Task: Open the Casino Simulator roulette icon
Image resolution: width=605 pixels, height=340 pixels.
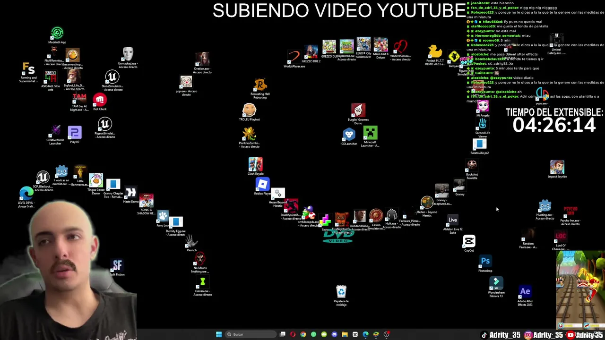Action: (x=376, y=219)
